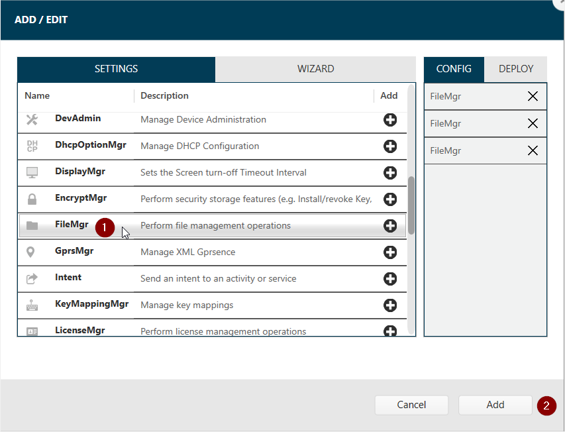Click the Intent share arrow icon
Viewport: 565px width, 432px height.
(32, 278)
